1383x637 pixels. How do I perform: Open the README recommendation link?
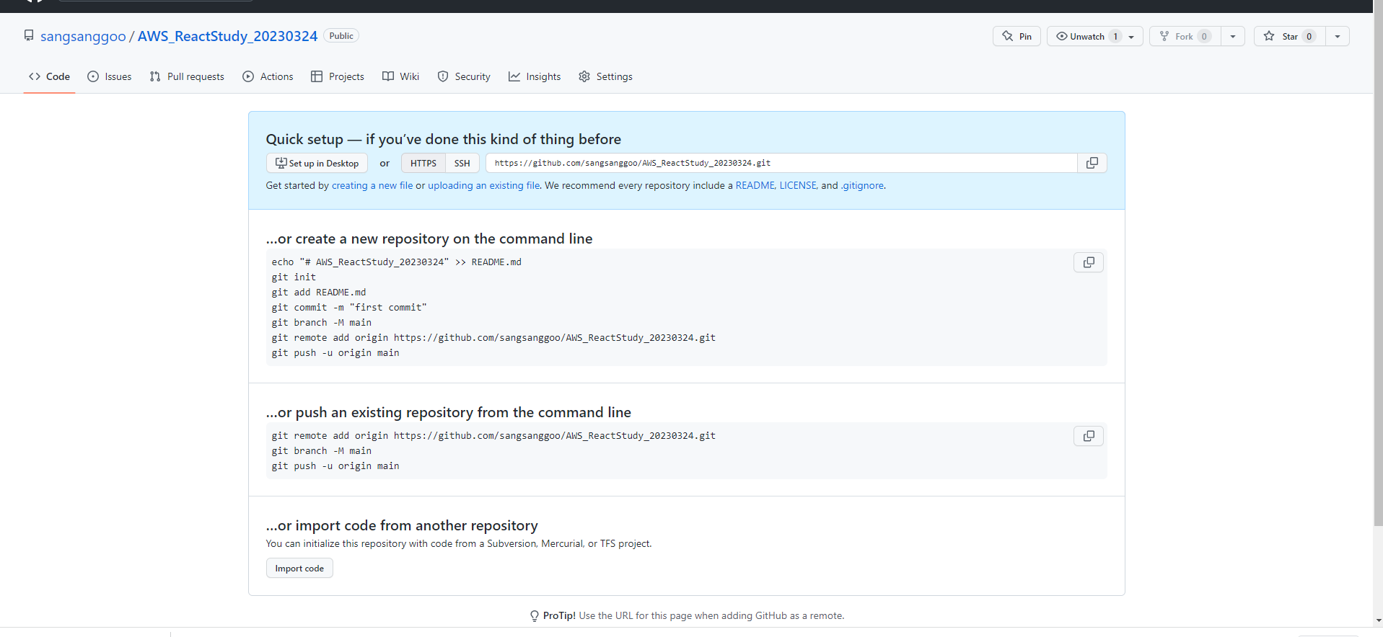point(755,185)
